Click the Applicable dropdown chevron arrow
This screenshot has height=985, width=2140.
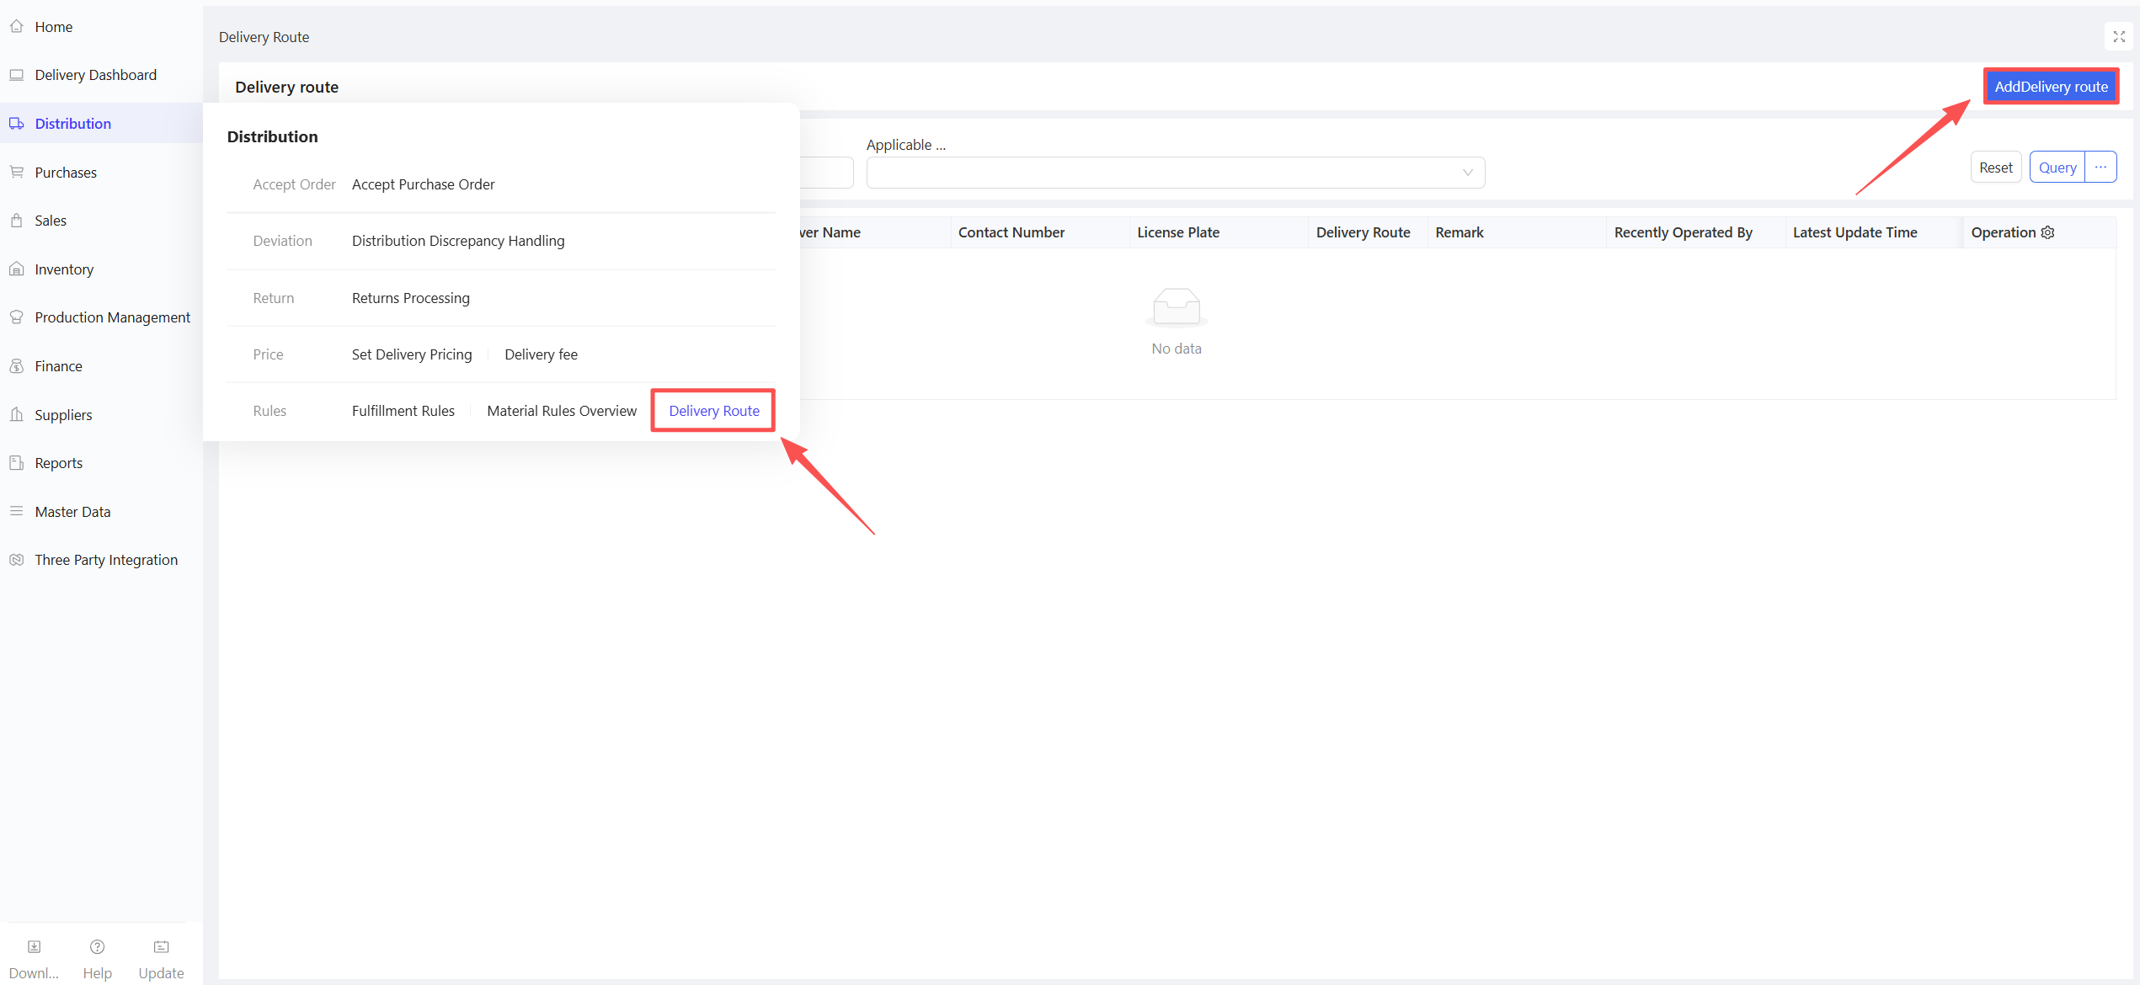pos(1467,173)
